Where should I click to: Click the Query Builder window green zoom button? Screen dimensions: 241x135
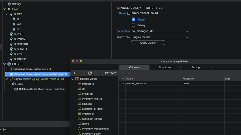pos(81,61)
